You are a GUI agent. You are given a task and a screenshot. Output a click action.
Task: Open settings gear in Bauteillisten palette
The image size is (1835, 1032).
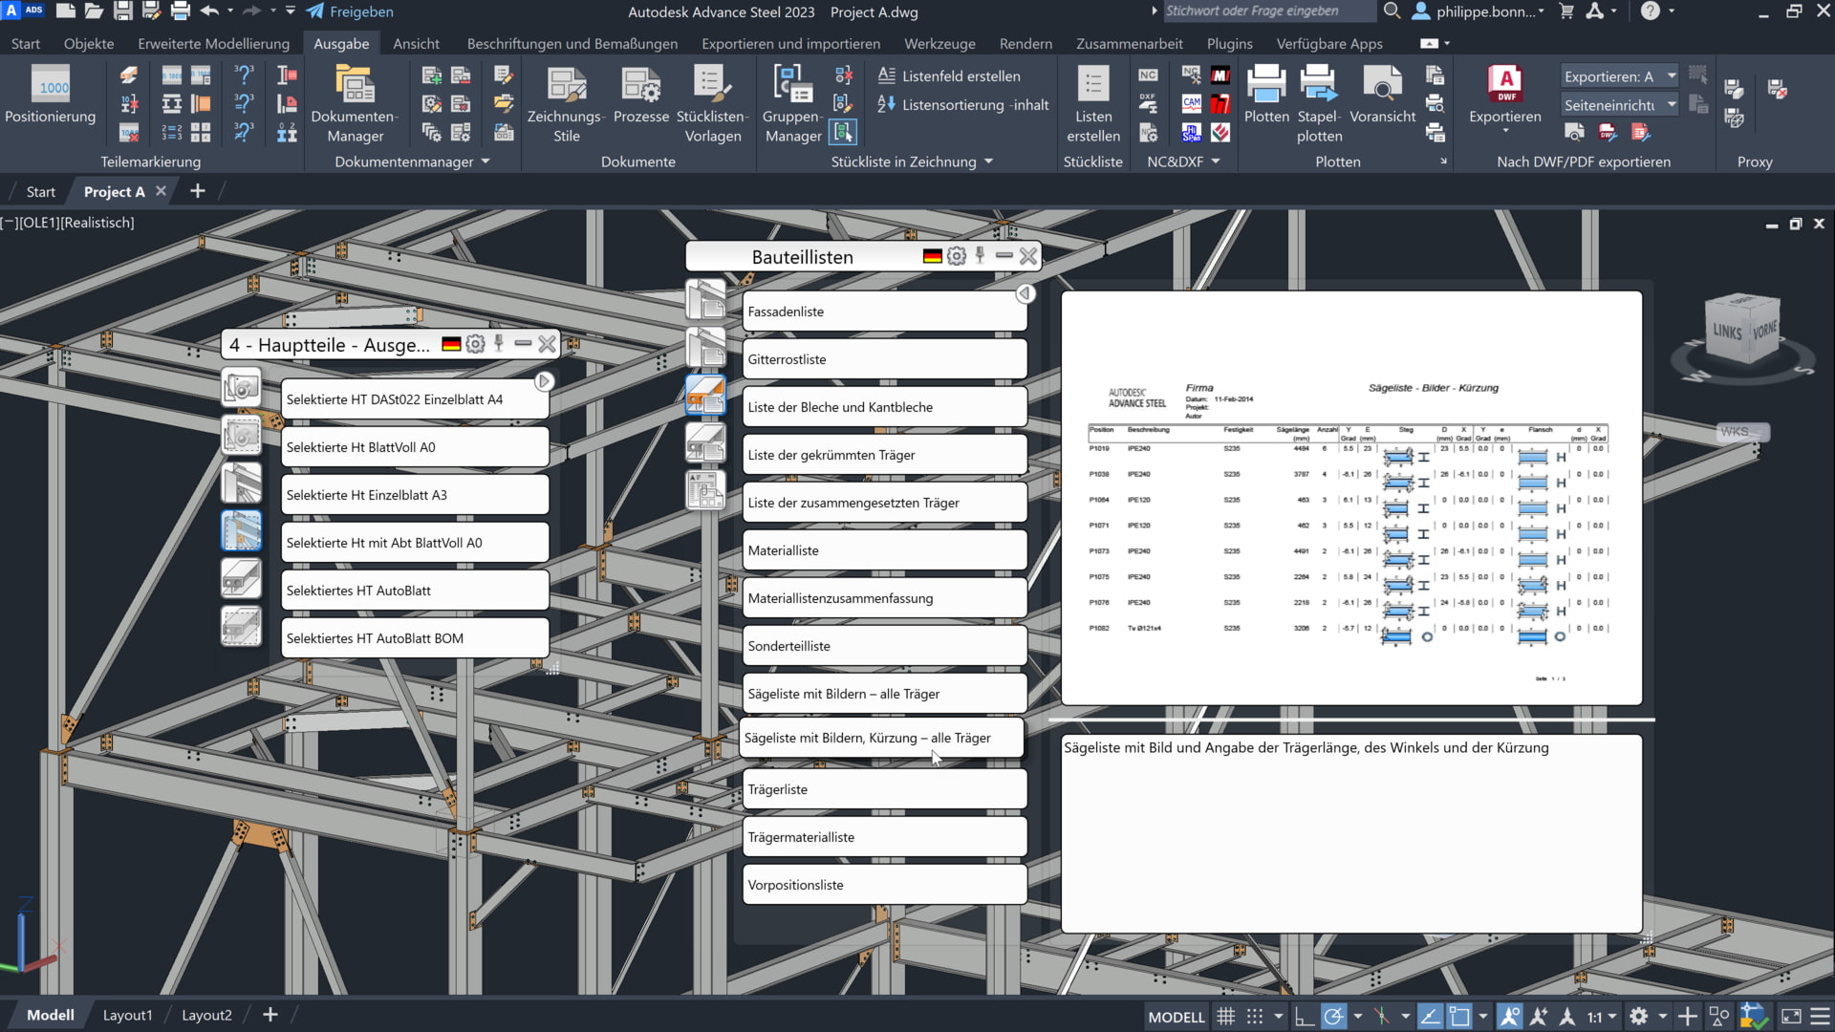(x=957, y=256)
